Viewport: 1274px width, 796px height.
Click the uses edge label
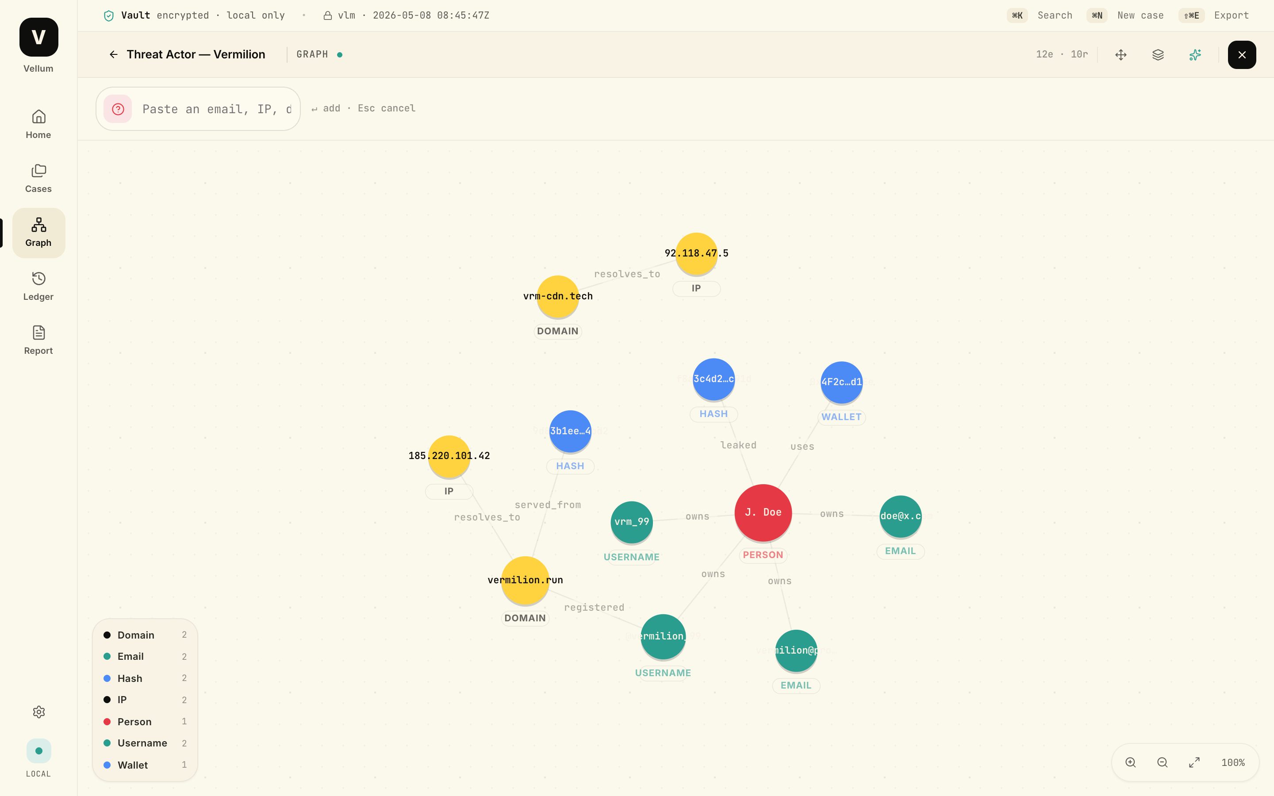802,447
